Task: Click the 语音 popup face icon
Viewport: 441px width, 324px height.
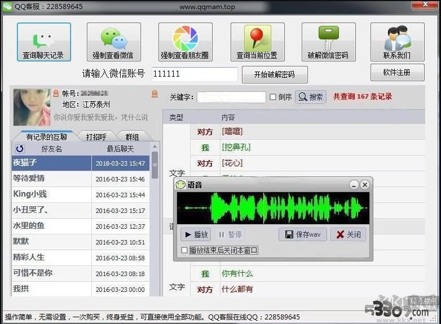Action: point(180,185)
